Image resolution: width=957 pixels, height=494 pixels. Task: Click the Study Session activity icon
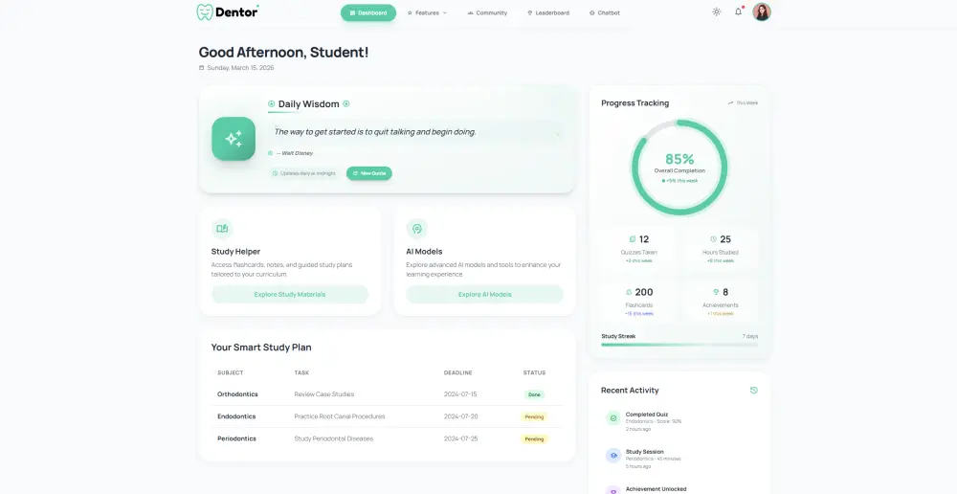coord(613,456)
